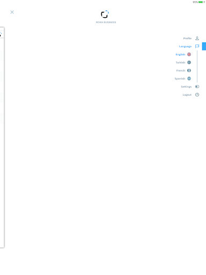Click the app logo at top center

(105, 14)
